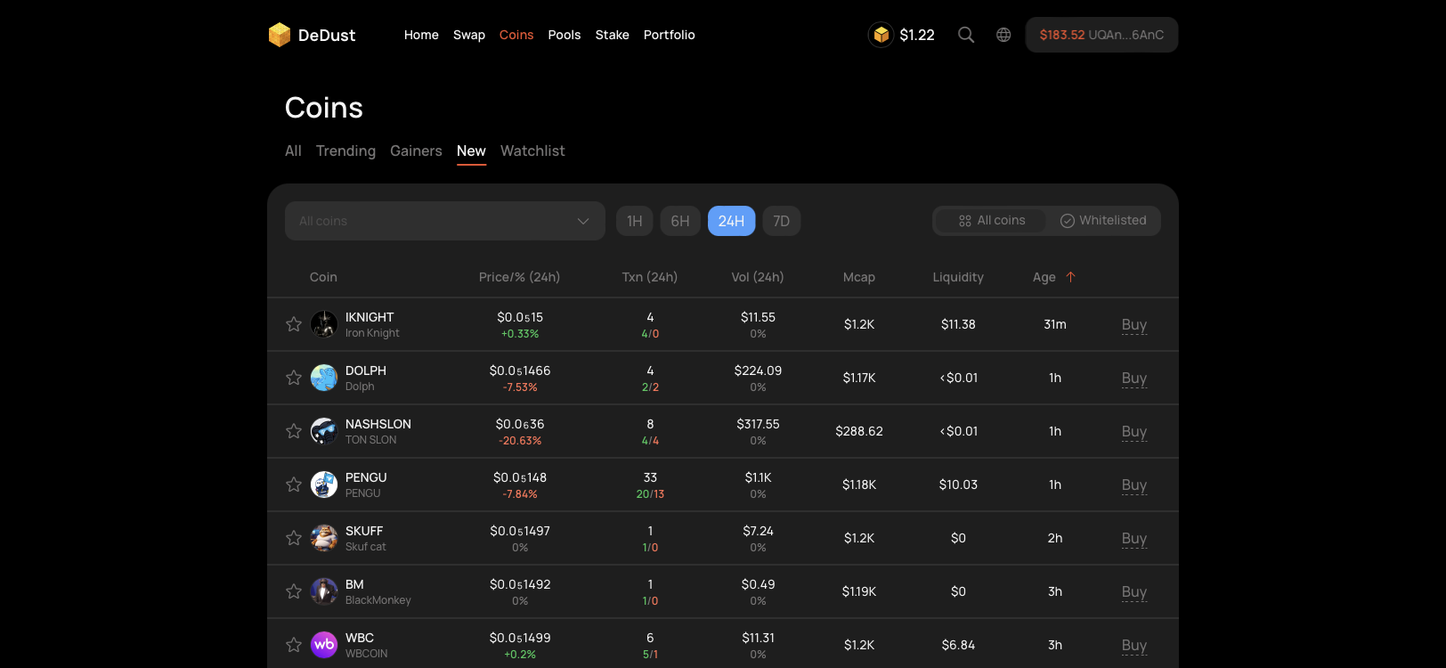Buy the NASHSLON coin
The width and height of the screenshot is (1446, 668).
click(x=1134, y=432)
